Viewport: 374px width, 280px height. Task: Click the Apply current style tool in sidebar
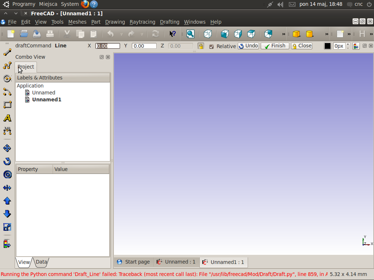[x=7, y=244]
